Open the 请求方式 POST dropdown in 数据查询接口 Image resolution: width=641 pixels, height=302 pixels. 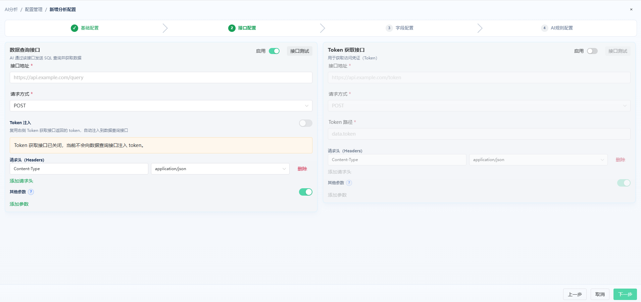(x=161, y=106)
